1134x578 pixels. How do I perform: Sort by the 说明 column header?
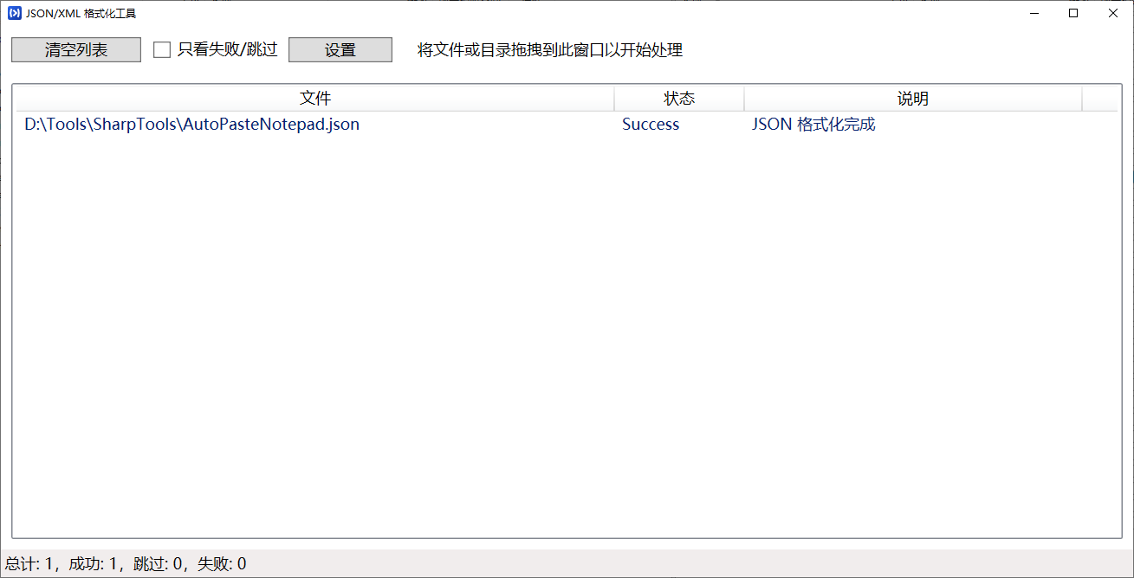click(913, 99)
